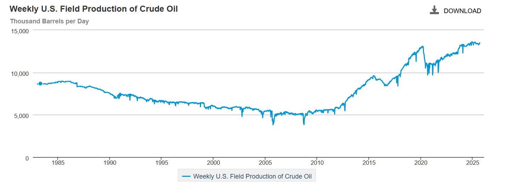The width and height of the screenshot is (510, 186).
Task: Click the 2015 year label on the x-axis
Action: 368,163
